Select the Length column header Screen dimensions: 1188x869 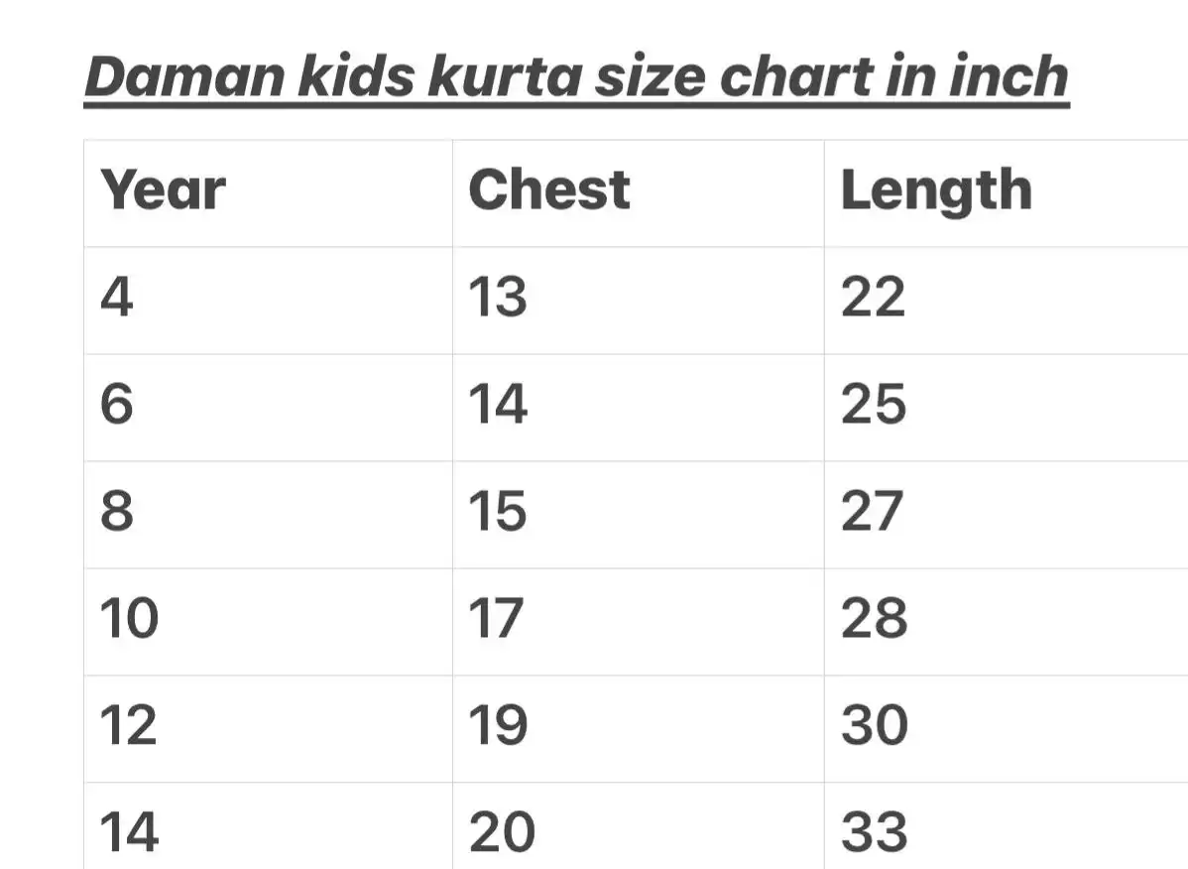[935, 190]
